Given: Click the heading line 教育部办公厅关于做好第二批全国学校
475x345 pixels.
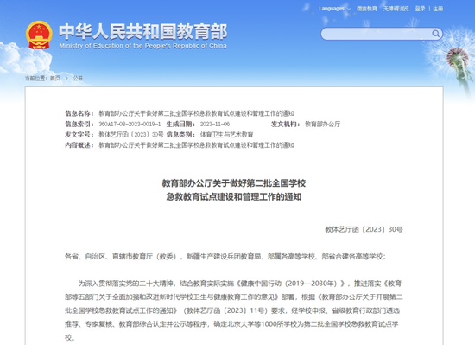Looking at the screenshot, I should click(234, 183).
